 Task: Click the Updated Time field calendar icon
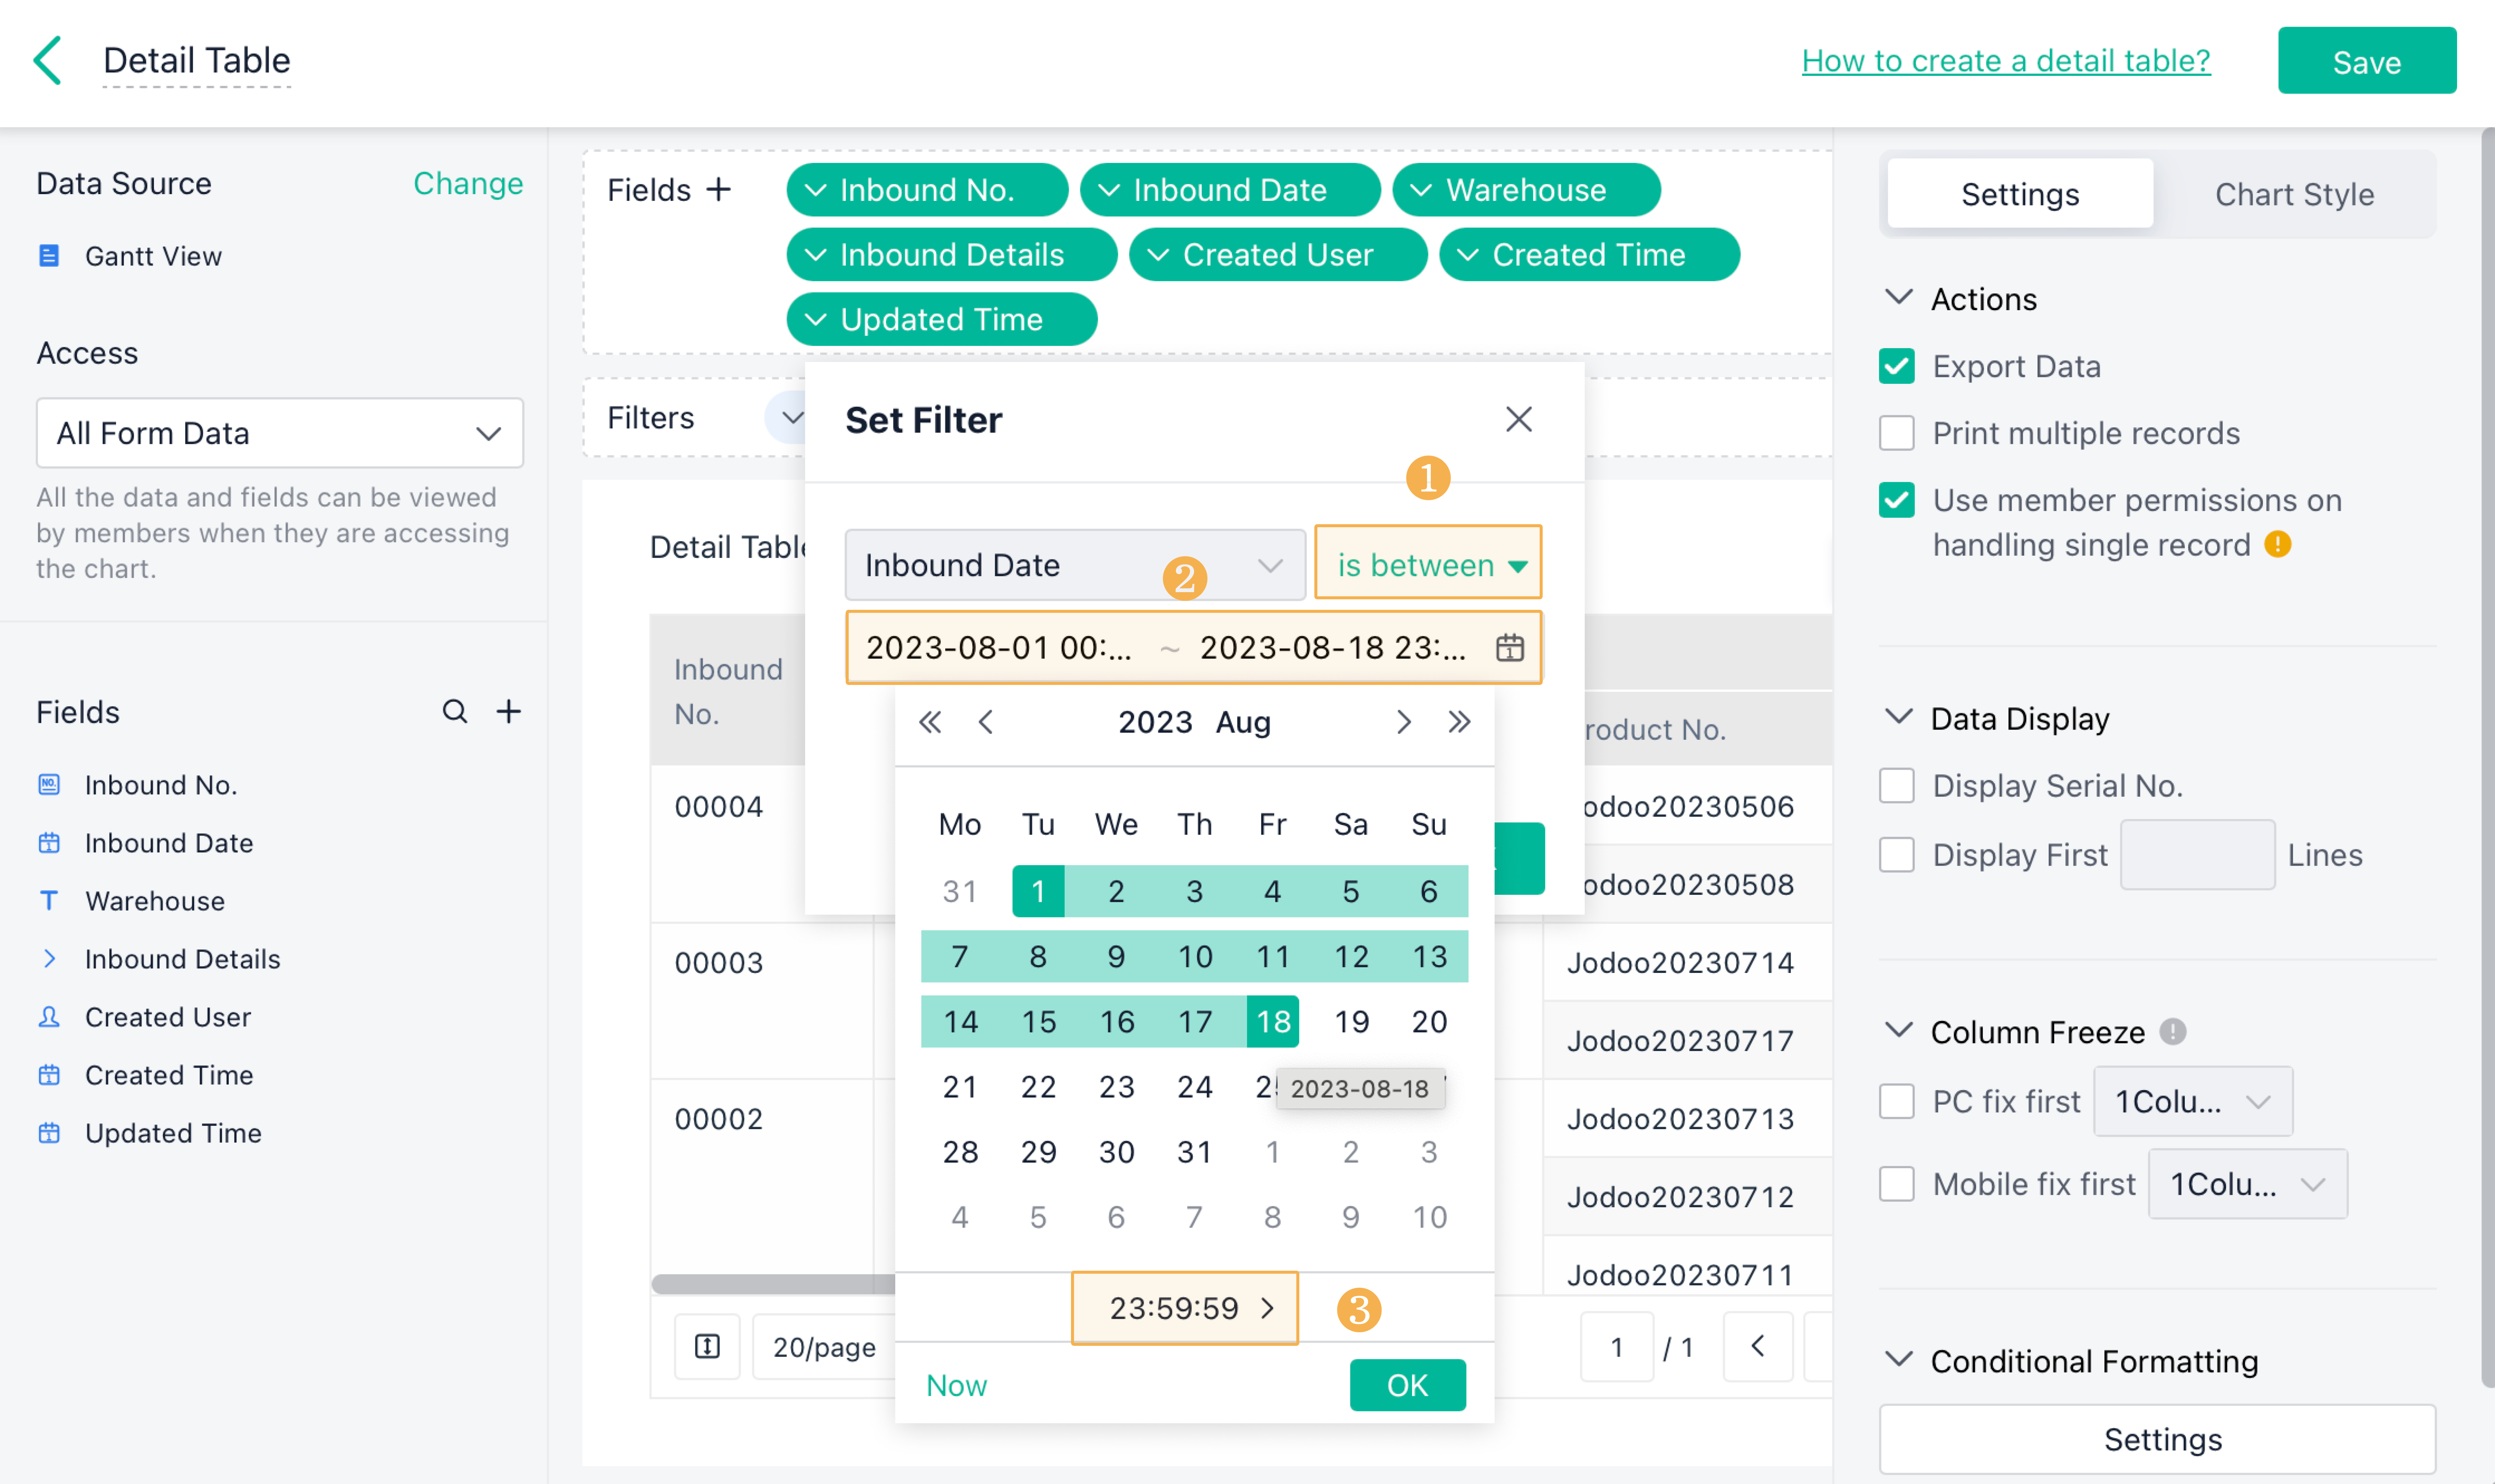49,1133
